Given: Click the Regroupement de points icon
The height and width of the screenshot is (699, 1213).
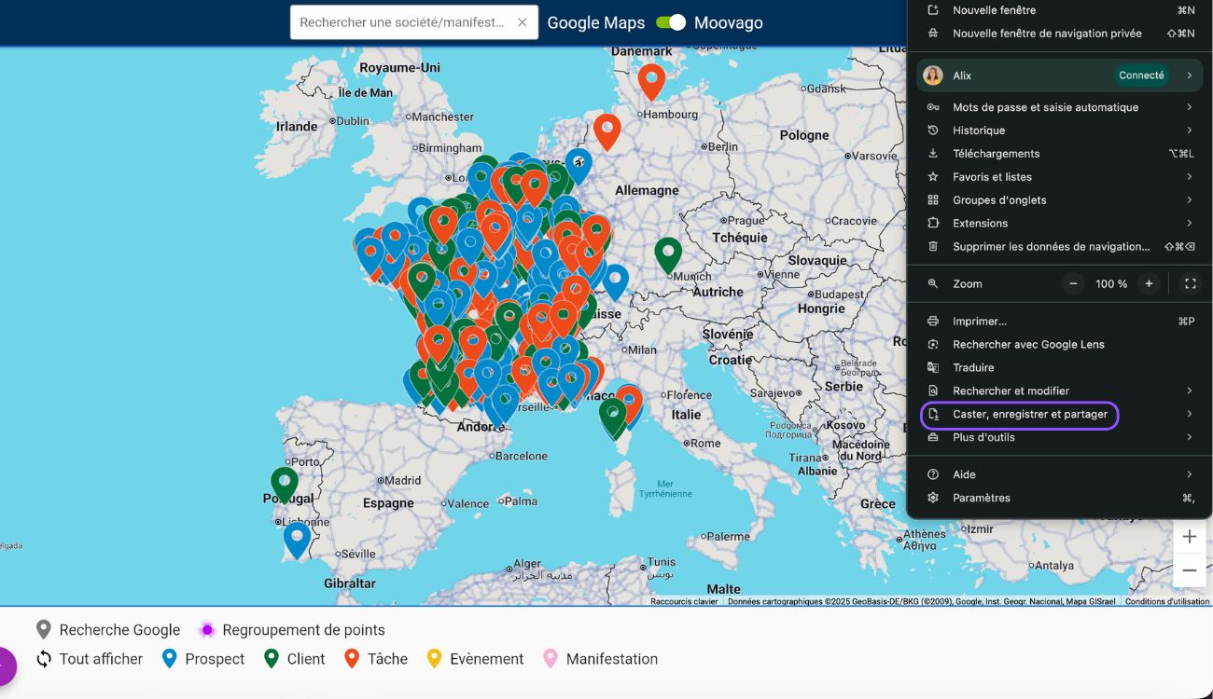Looking at the screenshot, I should tap(206, 629).
